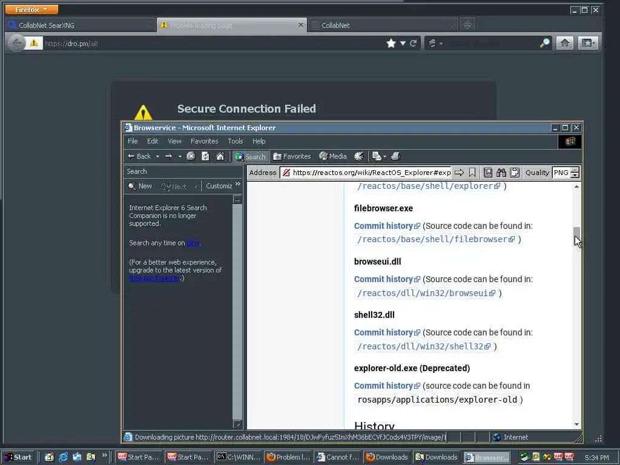Image resolution: width=620 pixels, height=465 pixels.
Task: Open IE Edit menu
Action: pyautogui.click(x=152, y=141)
